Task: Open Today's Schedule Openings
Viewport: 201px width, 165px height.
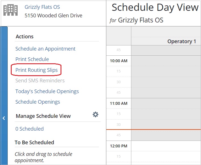Action: click(47, 91)
